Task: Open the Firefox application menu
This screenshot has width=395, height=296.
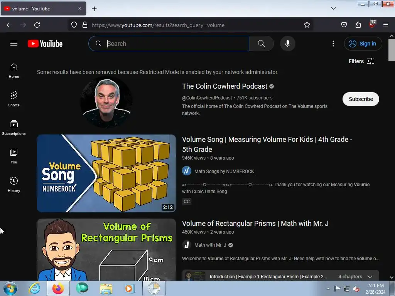Action: pyautogui.click(x=386, y=25)
